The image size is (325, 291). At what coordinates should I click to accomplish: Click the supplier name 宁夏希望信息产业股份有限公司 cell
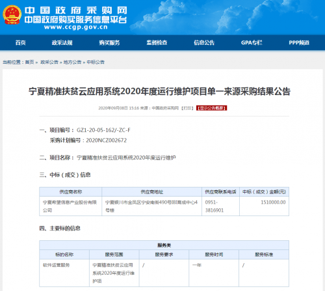click(x=71, y=206)
